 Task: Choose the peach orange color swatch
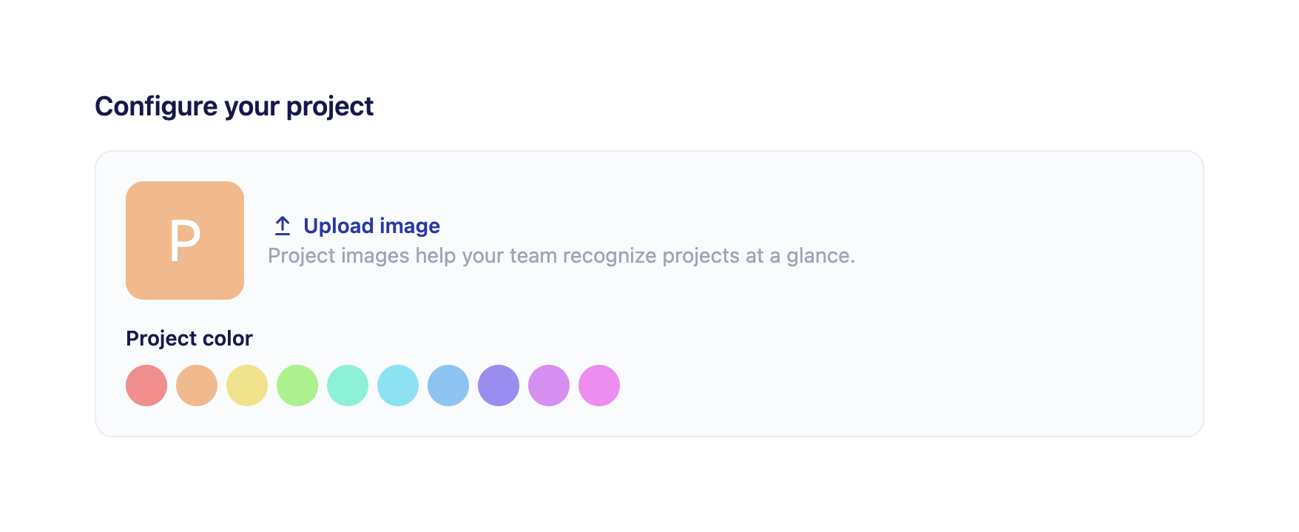[x=197, y=385]
